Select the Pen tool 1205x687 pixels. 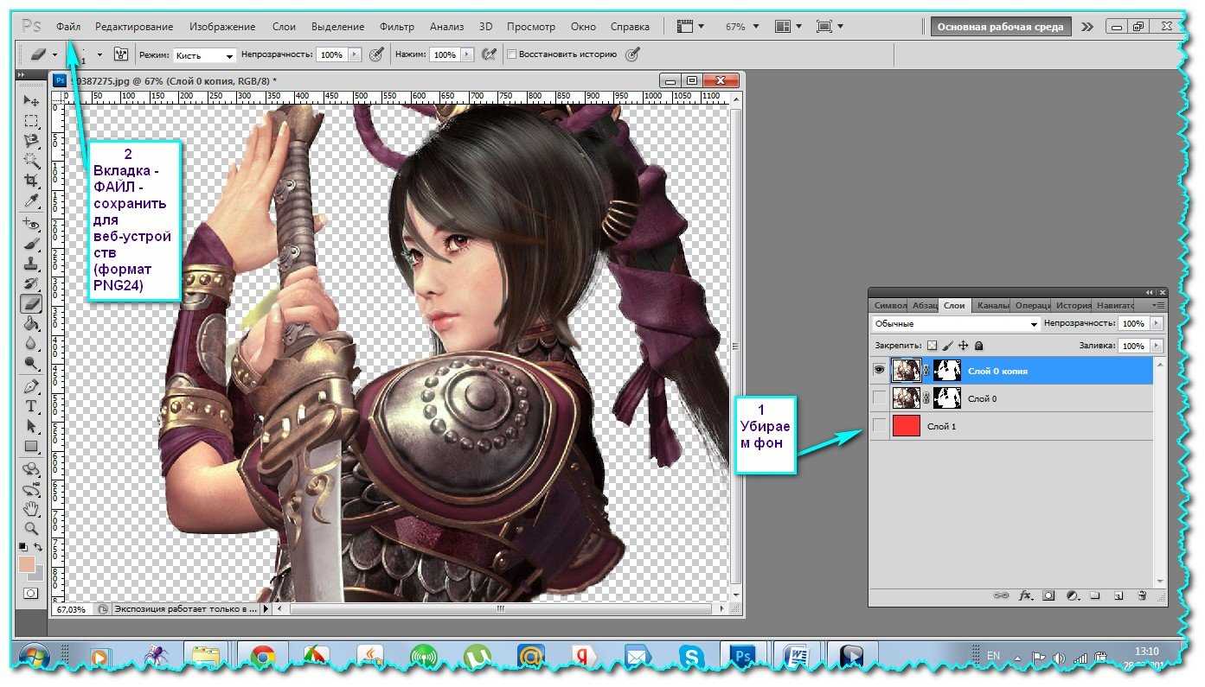[31, 386]
